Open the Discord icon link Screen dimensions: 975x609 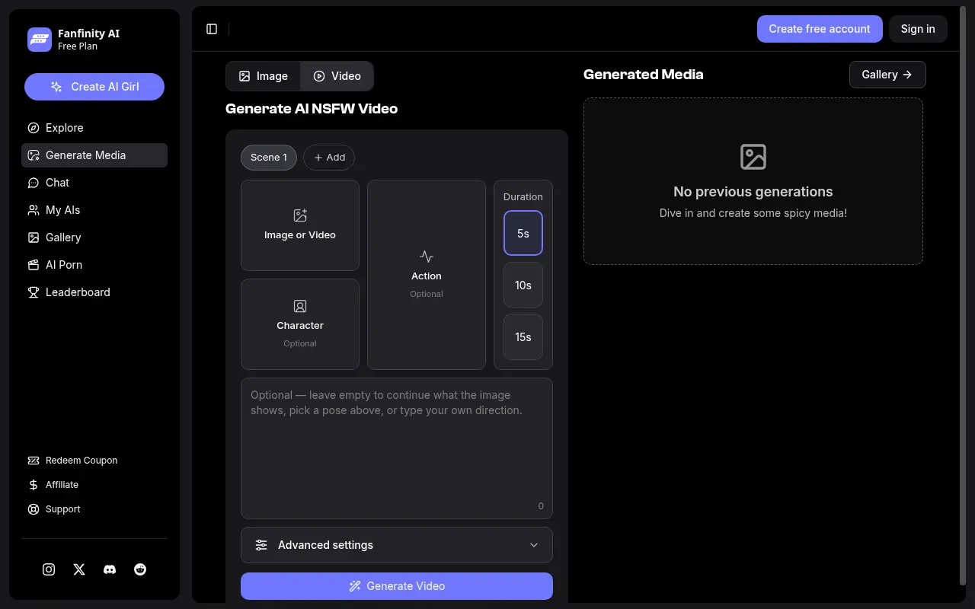click(x=110, y=569)
